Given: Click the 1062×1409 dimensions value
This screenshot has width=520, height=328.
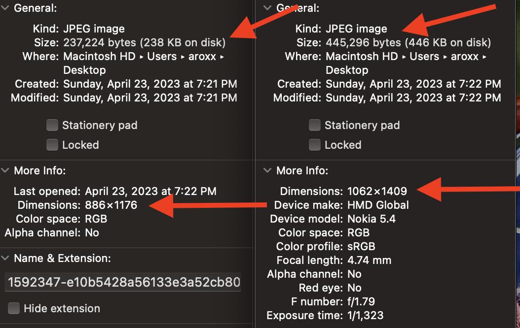Looking at the screenshot, I should pos(377,191).
